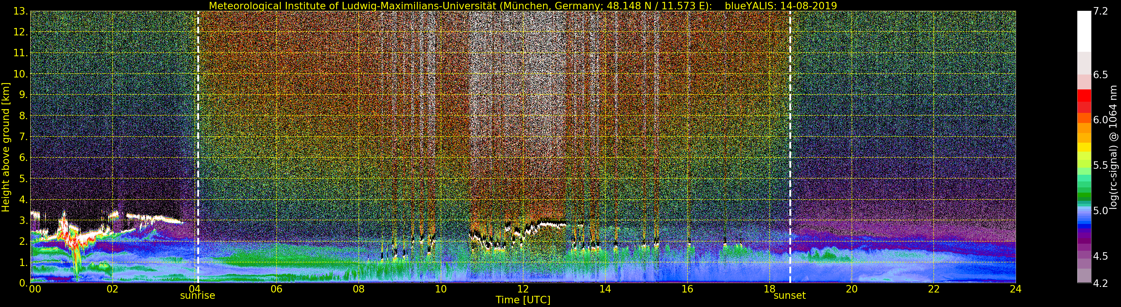This screenshot has width=1121, height=307.
Task: Click the time axis tick label 08
Action: 359,289
